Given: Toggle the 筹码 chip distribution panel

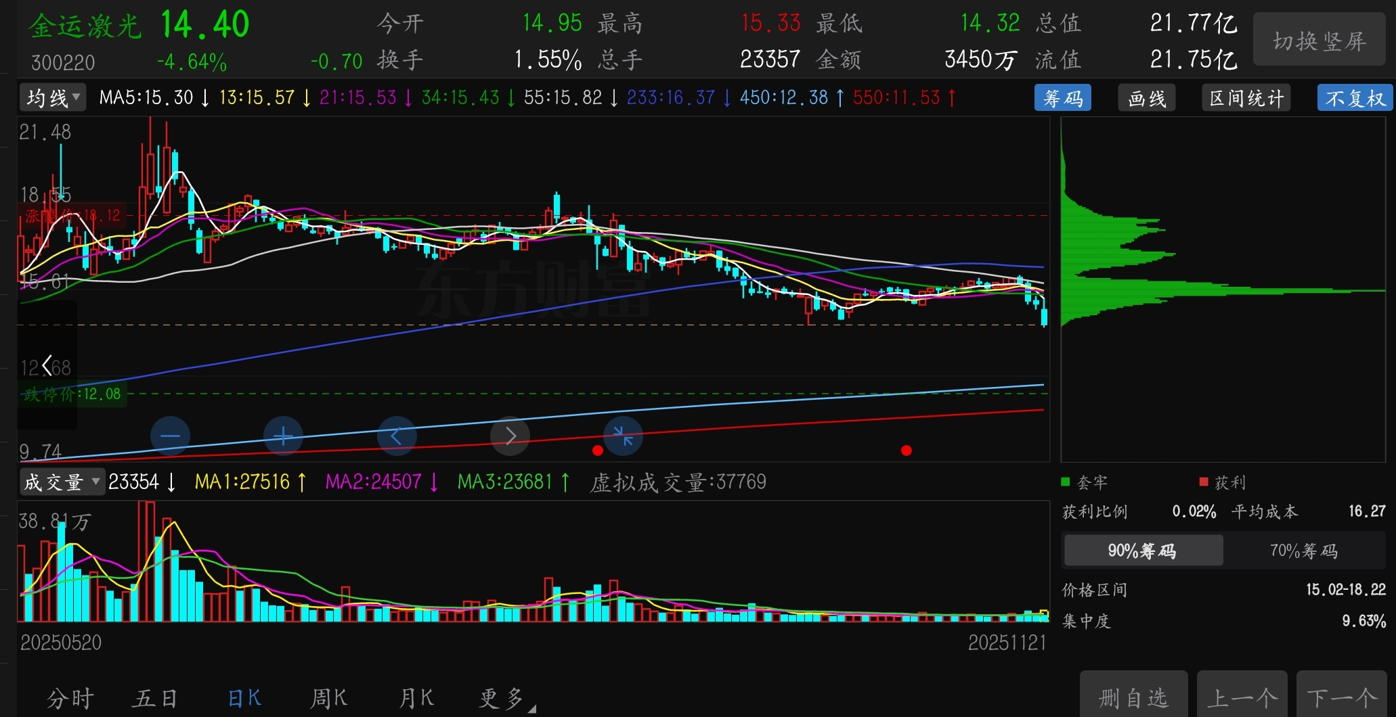Looking at the screenshot, I should point(1063,98).
